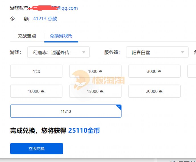Click the 25110金币 result amount
Screen dimensions: 196x162
(x=84, y=131)
